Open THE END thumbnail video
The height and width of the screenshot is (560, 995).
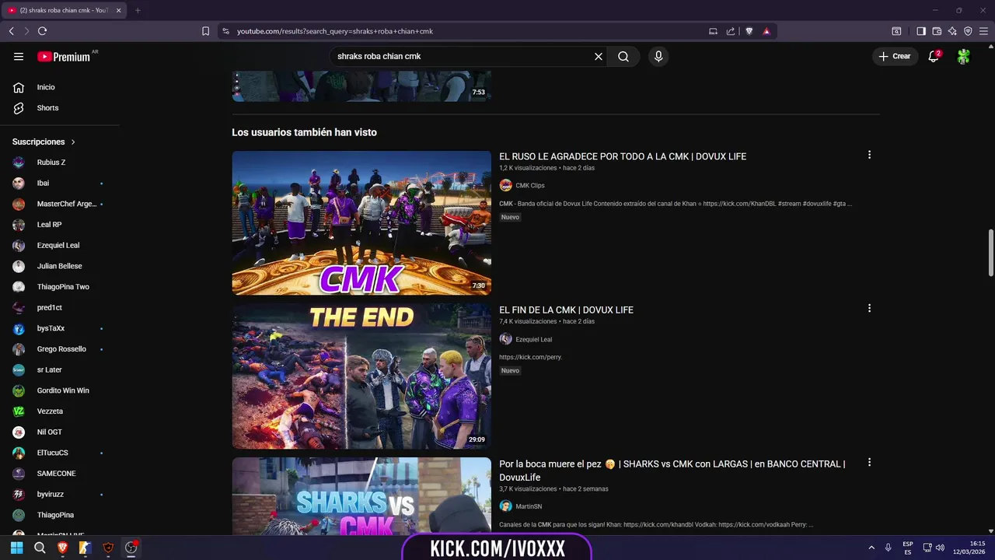[x=361, y=376]
